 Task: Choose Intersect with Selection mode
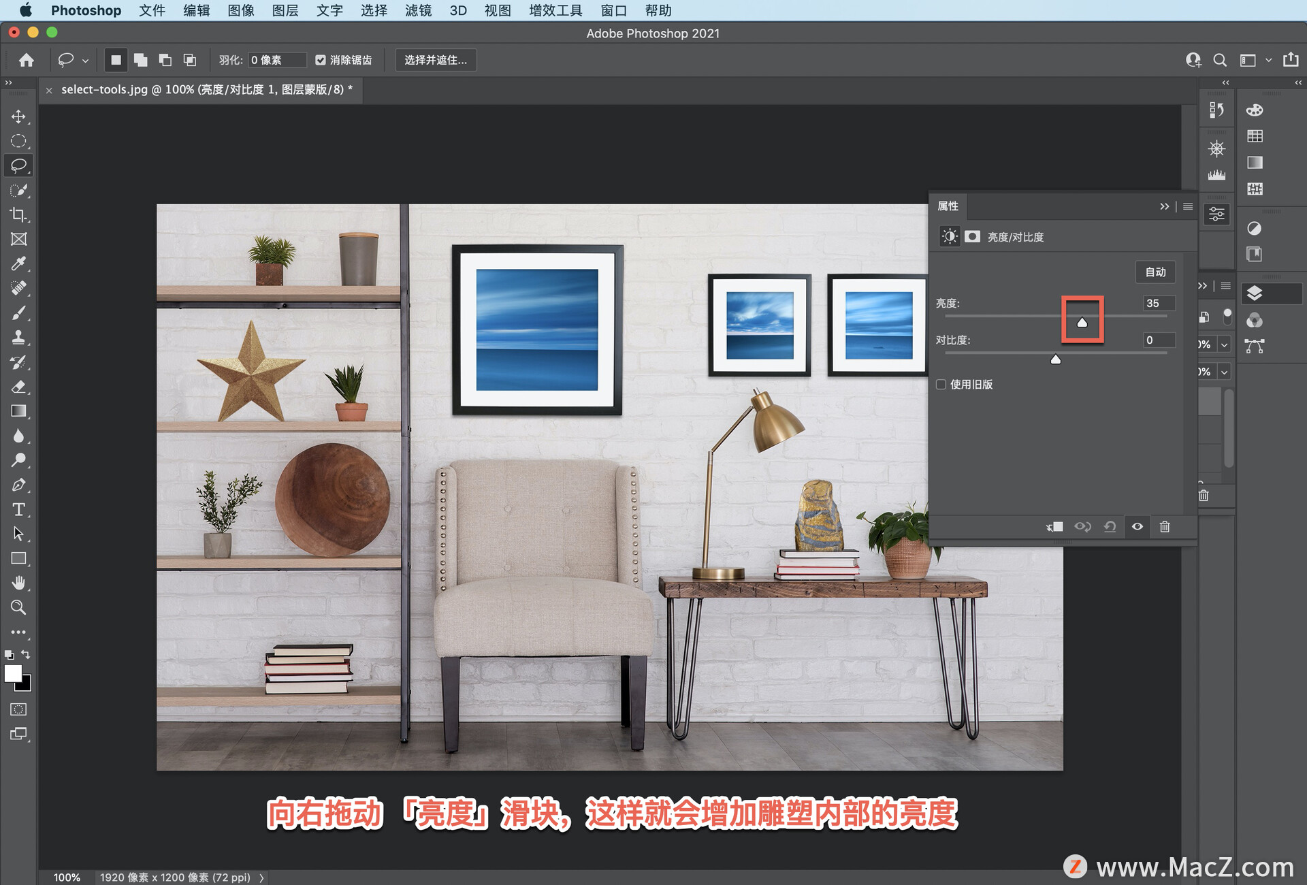(190, 60)
